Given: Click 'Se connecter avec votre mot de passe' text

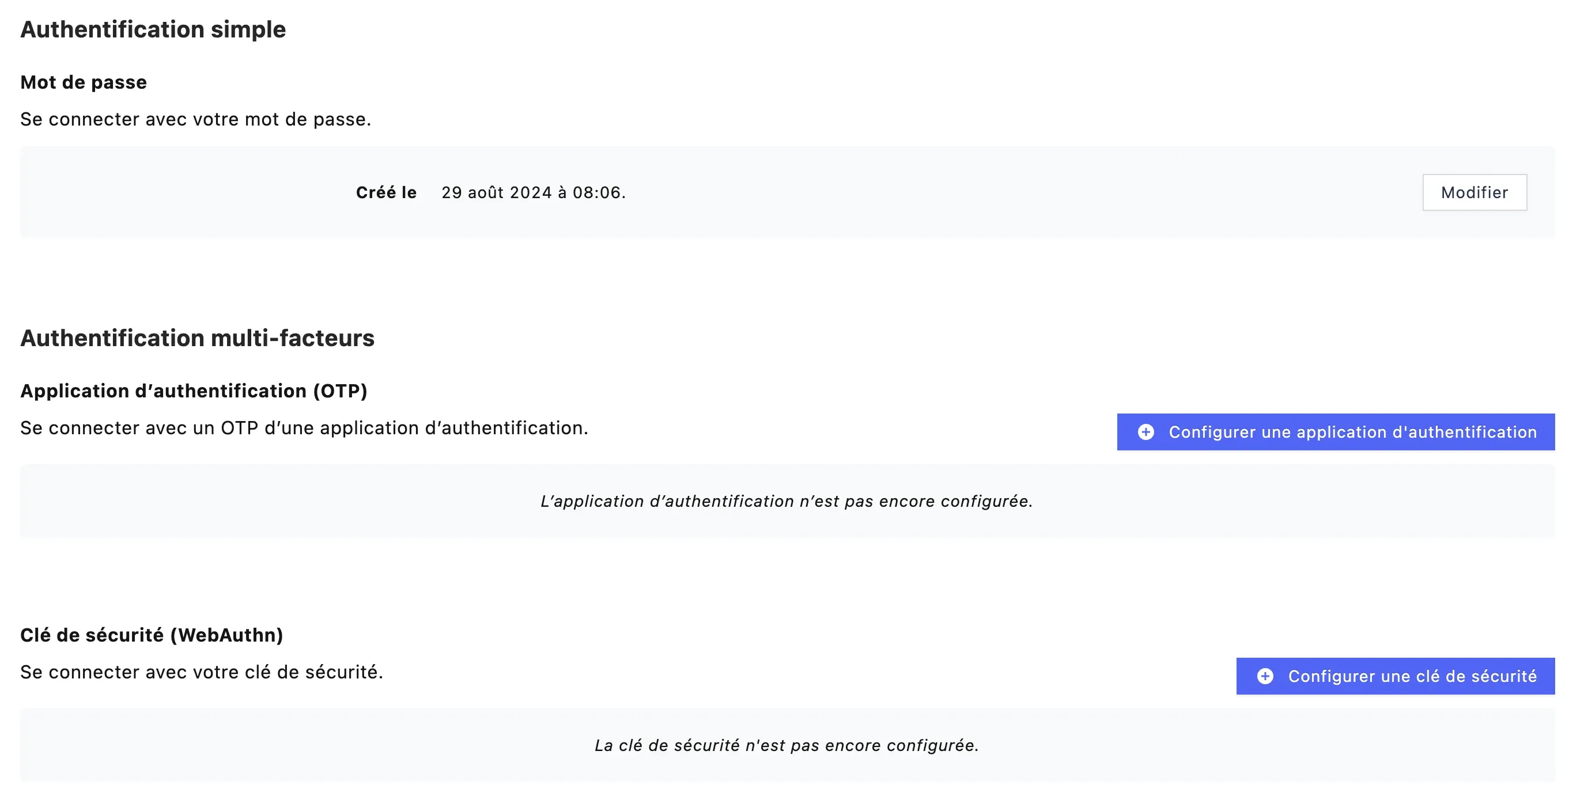Looking at the screenshot, I should click(x=195, y=119).
